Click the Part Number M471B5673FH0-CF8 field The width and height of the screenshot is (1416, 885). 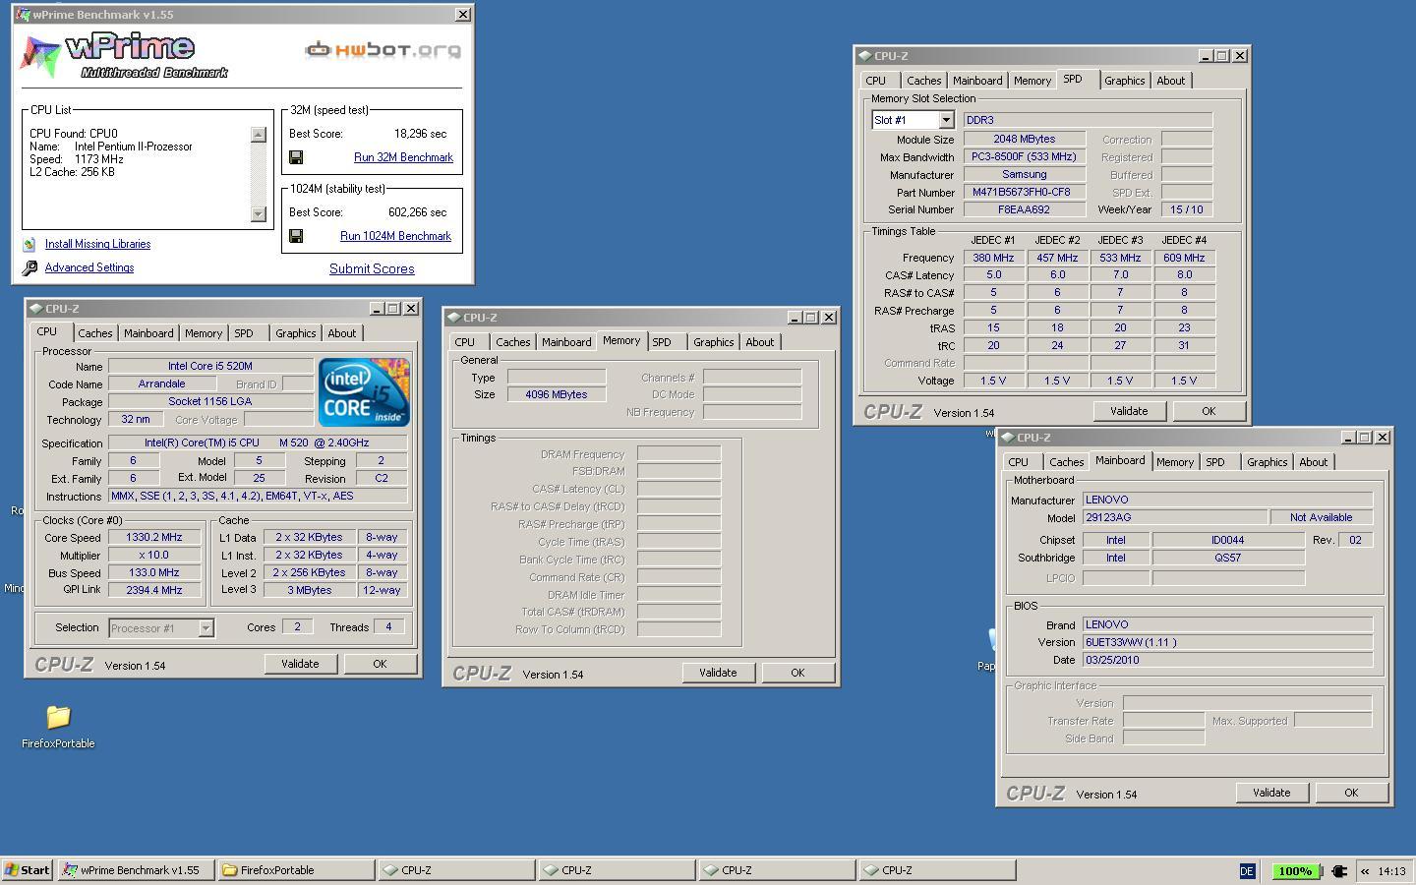(x=1025, y=192)
